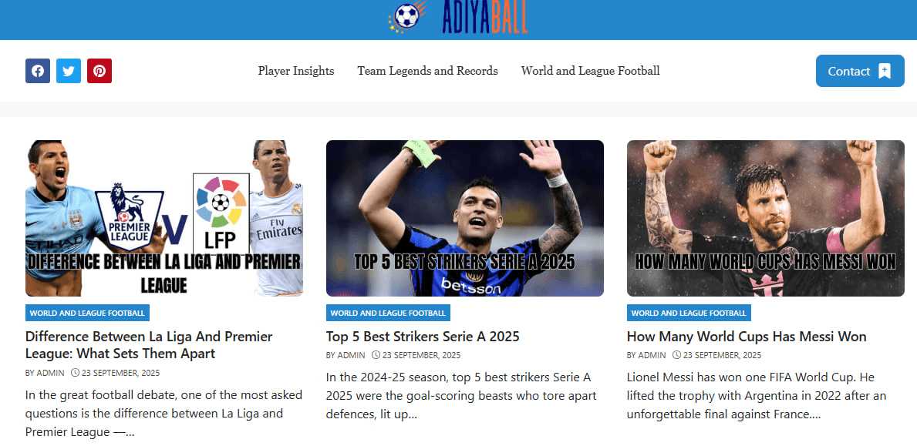Open the Twitter social icon

(x=69, y=71)
